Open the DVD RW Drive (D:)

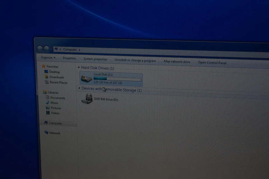(106, 99)
